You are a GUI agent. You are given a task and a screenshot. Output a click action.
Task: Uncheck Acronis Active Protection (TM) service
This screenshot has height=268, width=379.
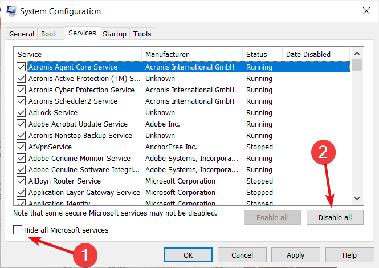[x=21, y=78]
